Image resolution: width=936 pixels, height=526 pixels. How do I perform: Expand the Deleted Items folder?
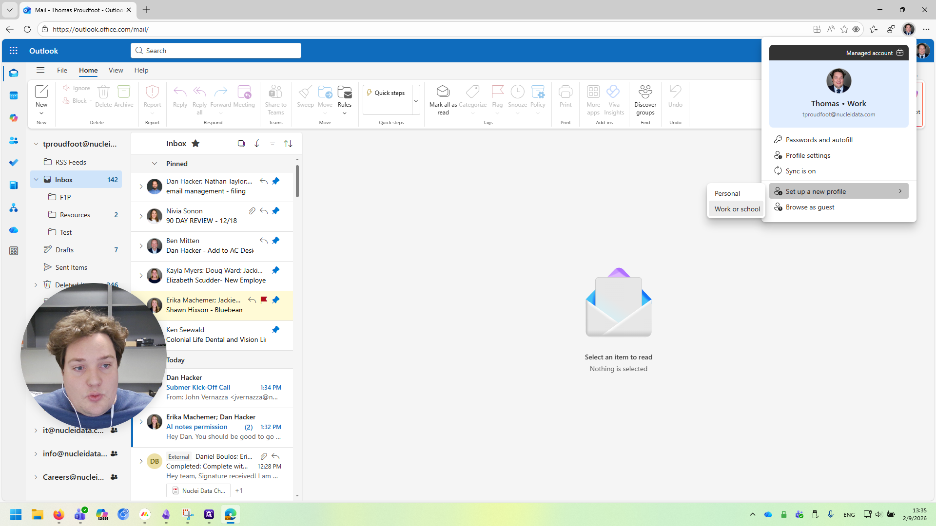[x=36, y=285]
